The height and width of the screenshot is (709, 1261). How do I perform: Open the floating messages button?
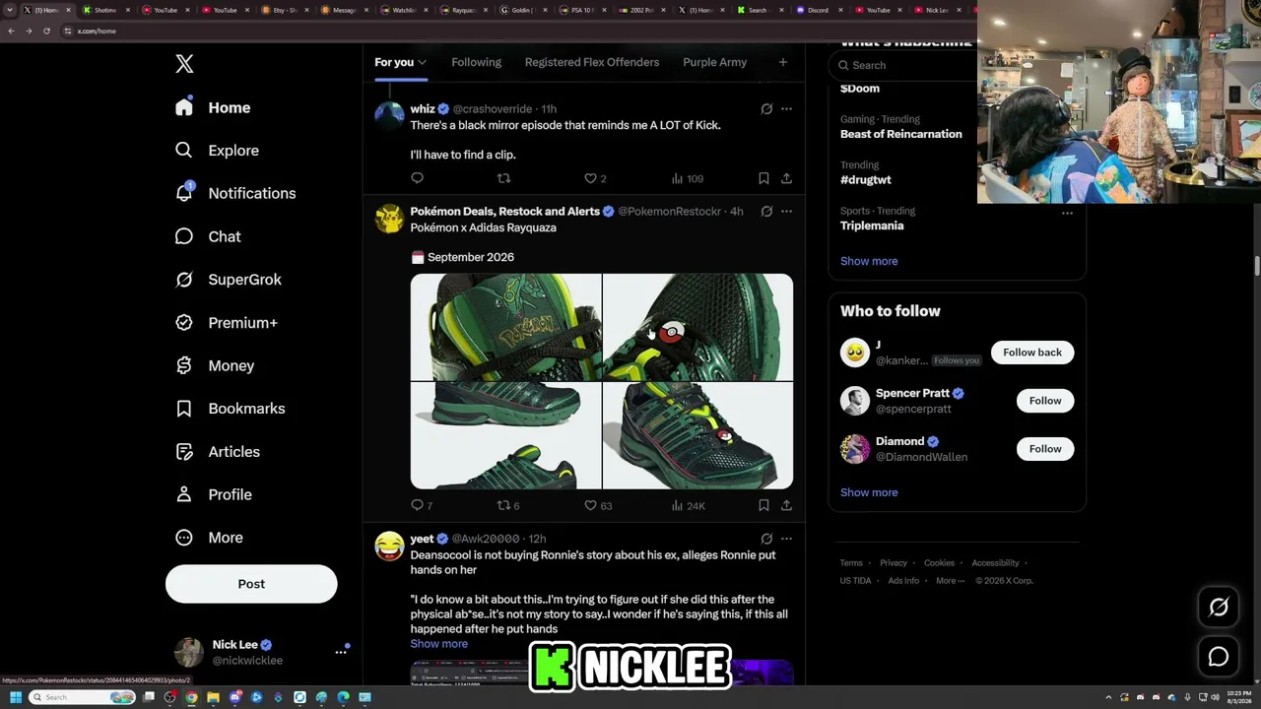(1219, 656)
